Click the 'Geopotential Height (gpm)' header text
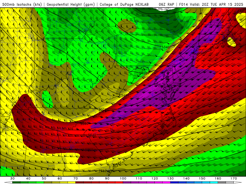Image resolution: width=246 pixels, height=184 pixels. (x=71, y=4)
